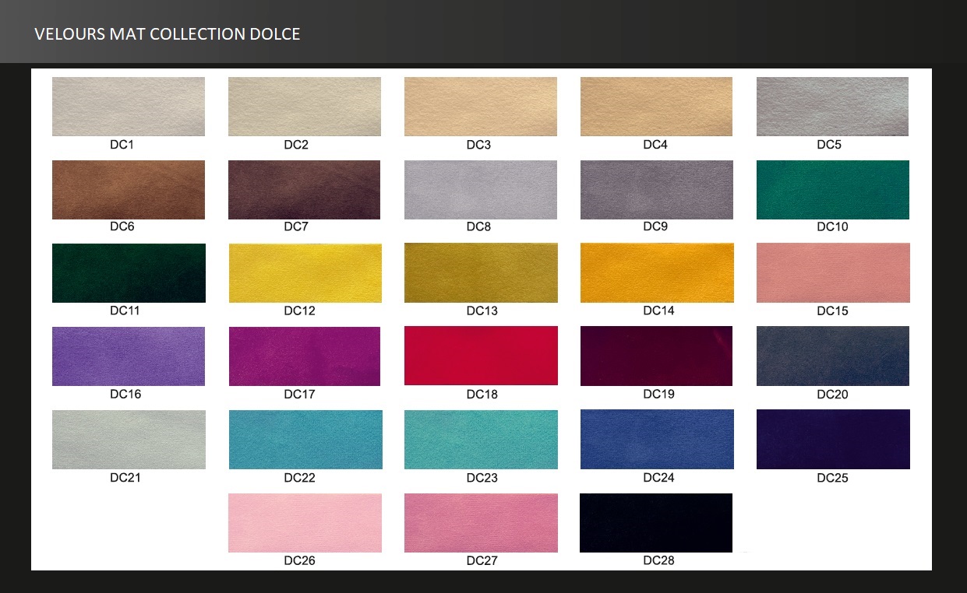Click the DC25 label text
The width and height of the screenshot is (967, 593).
(x=832, y=478)
